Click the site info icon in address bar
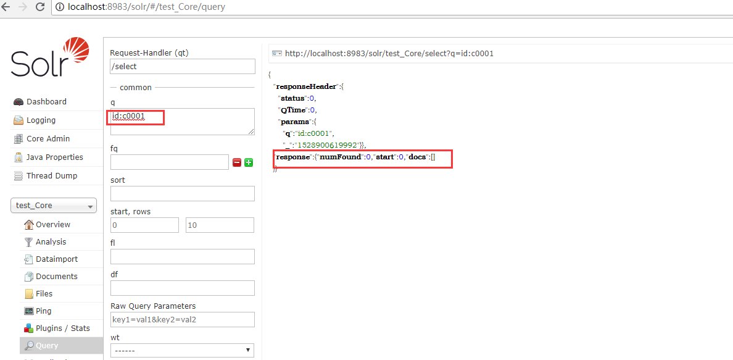733x360 pixels. click(x=60, y=7)
